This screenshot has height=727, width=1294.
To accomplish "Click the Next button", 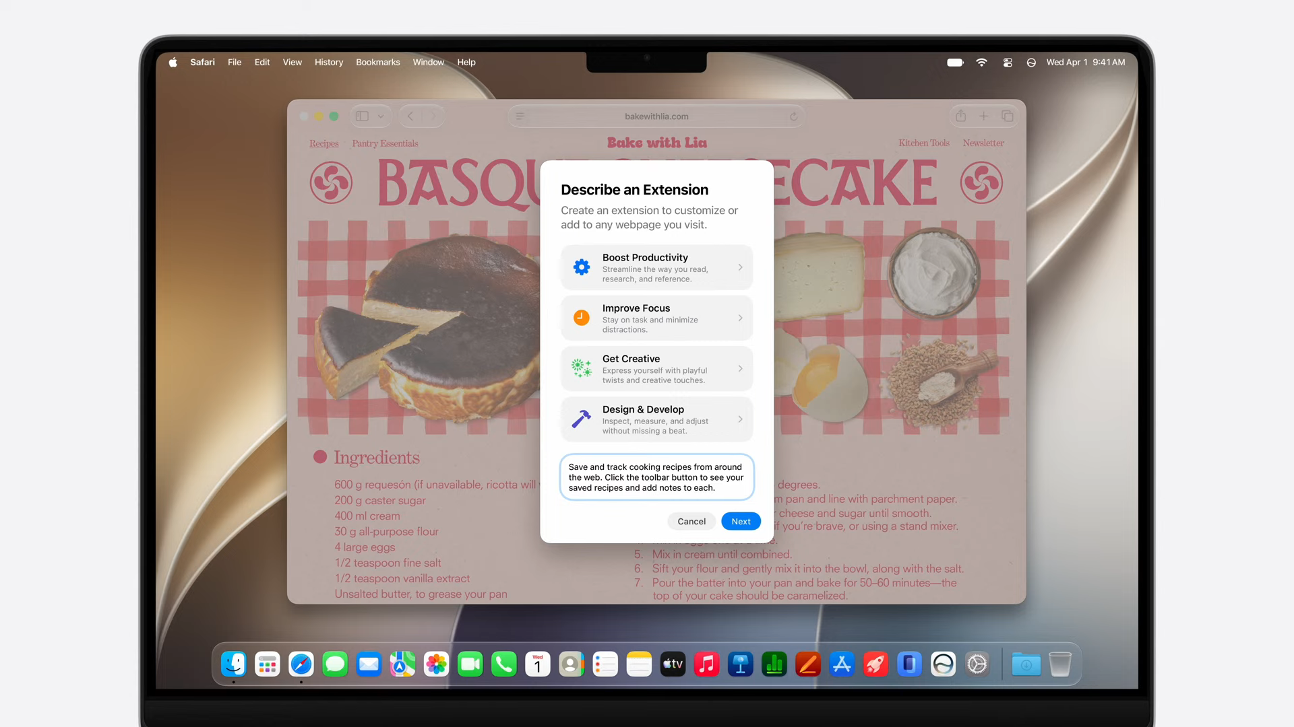I will (x=741, y=521).
